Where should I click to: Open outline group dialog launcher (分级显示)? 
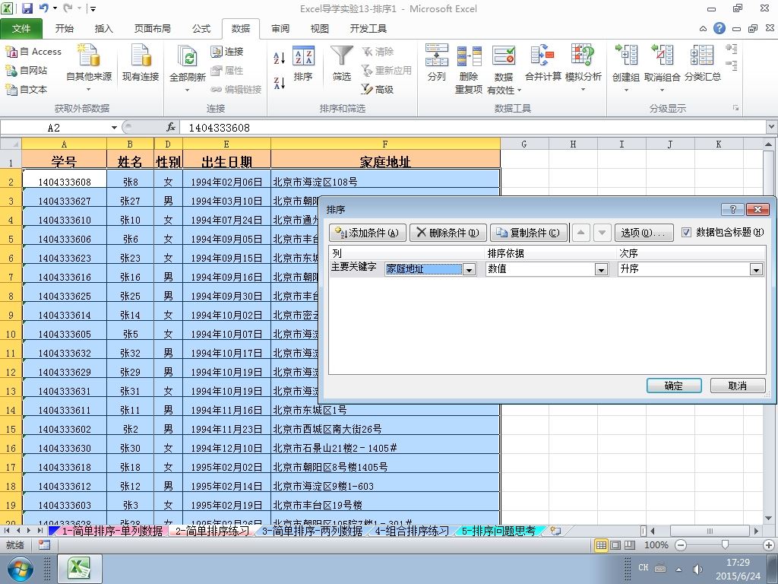click(x=735, y=108)
